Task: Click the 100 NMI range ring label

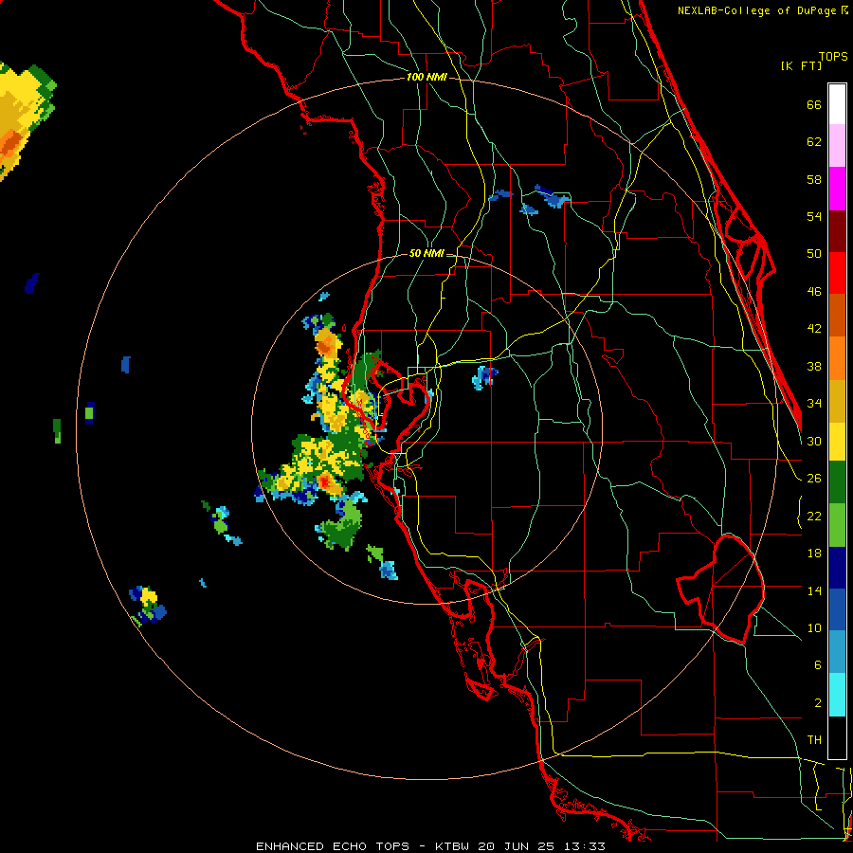Action: coord(426,78)
